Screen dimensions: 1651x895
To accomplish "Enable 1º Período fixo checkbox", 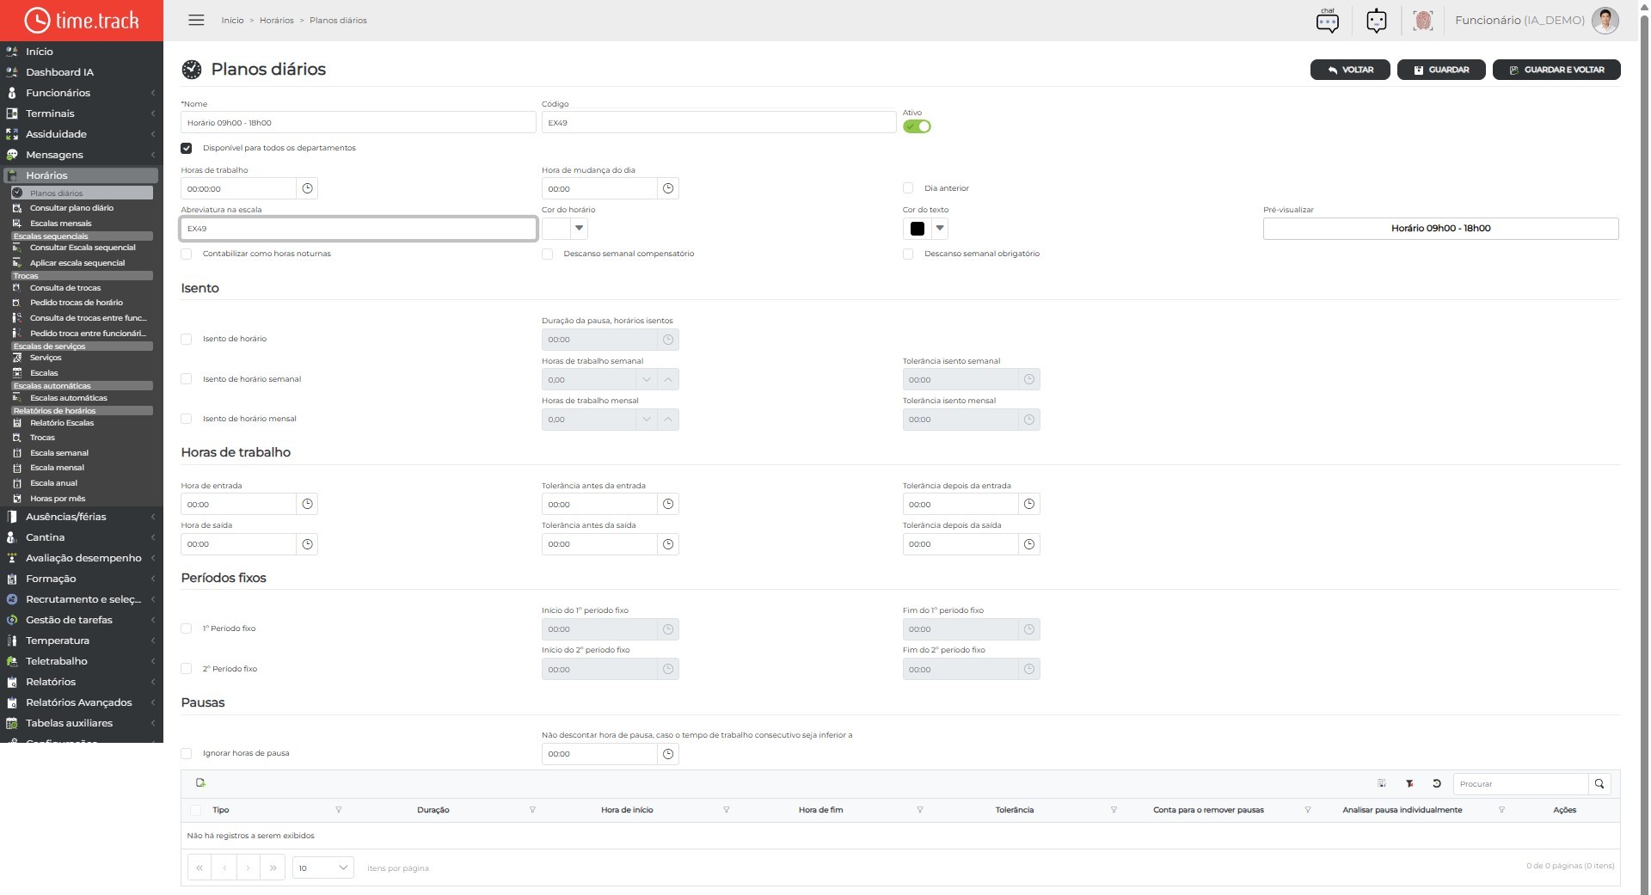I will 187,628.
